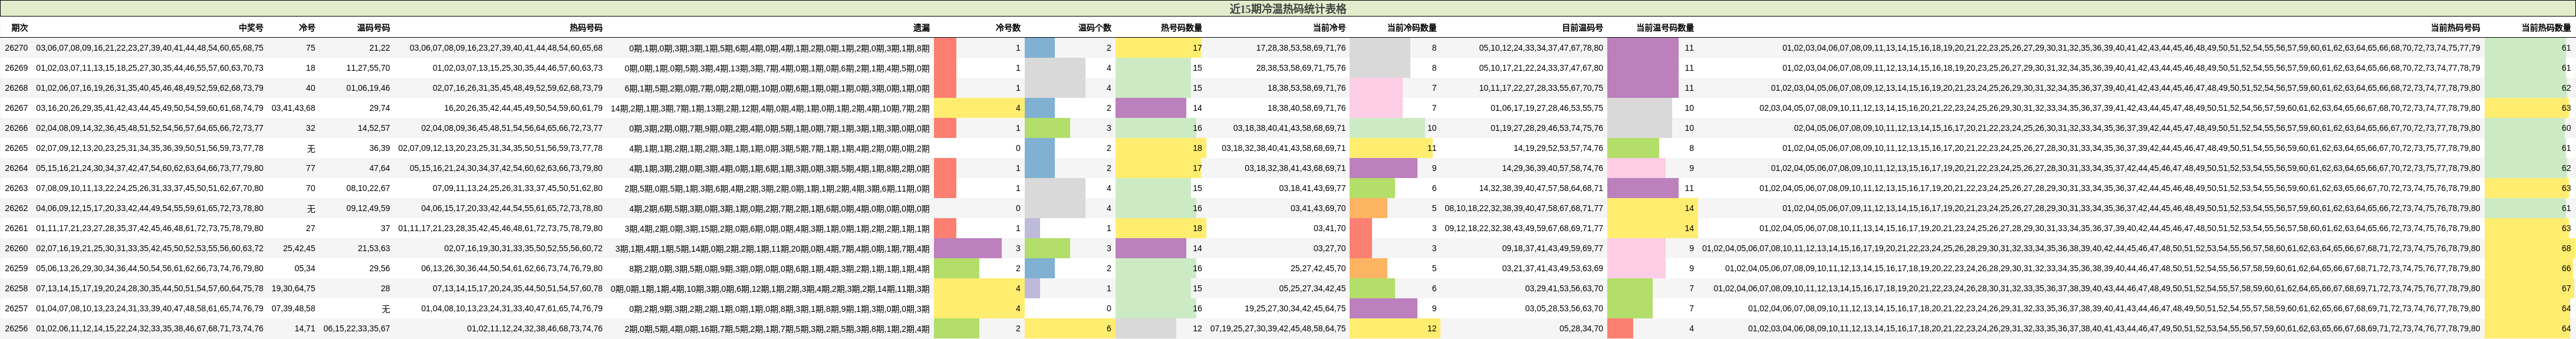The image size is (2576, 339).
Task: Click cold numbers 25,42,45
Action: (x=299, y=248)
